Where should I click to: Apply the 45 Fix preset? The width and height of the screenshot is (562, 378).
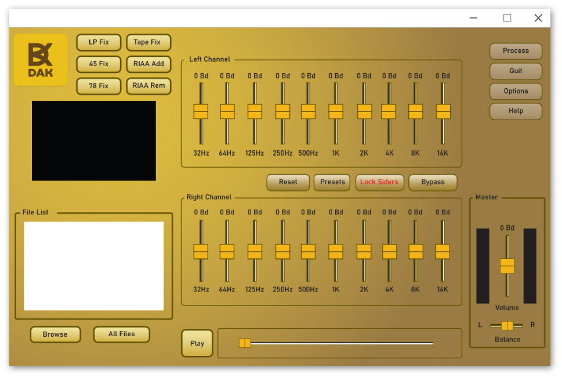(99, 64)
